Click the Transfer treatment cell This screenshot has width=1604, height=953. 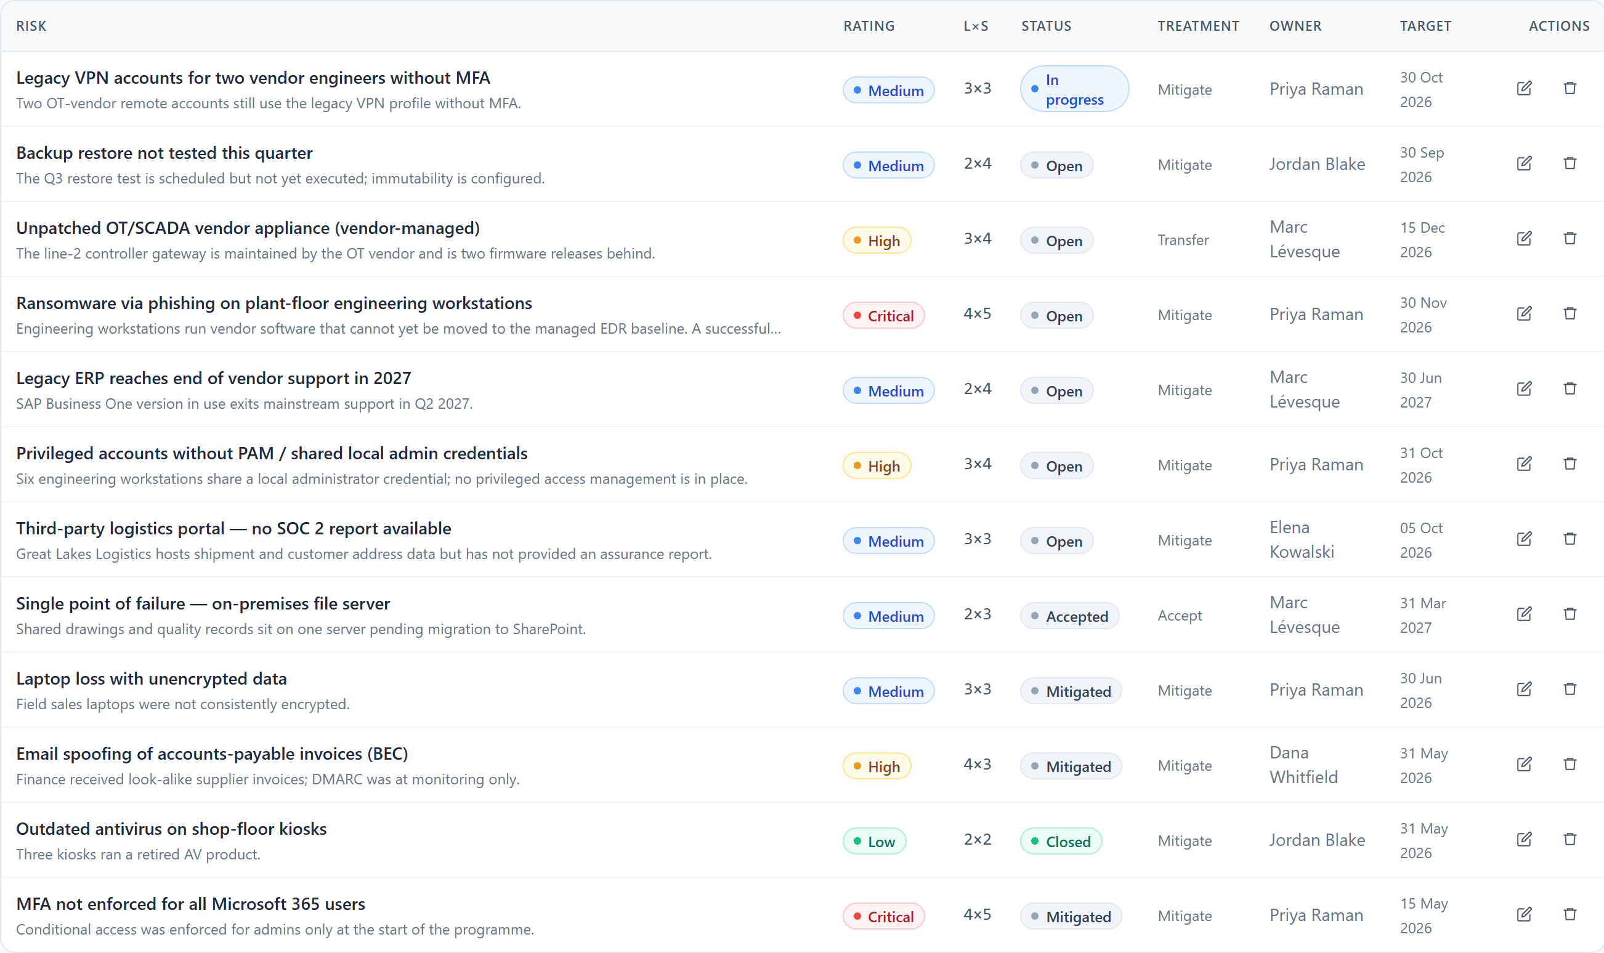tap(1183, 240)
